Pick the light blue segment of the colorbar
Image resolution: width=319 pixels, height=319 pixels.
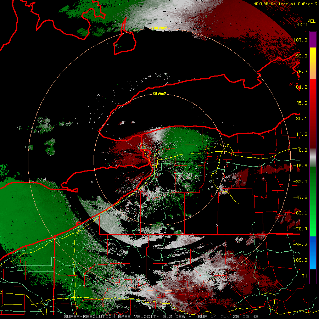(x=313, y=262)
